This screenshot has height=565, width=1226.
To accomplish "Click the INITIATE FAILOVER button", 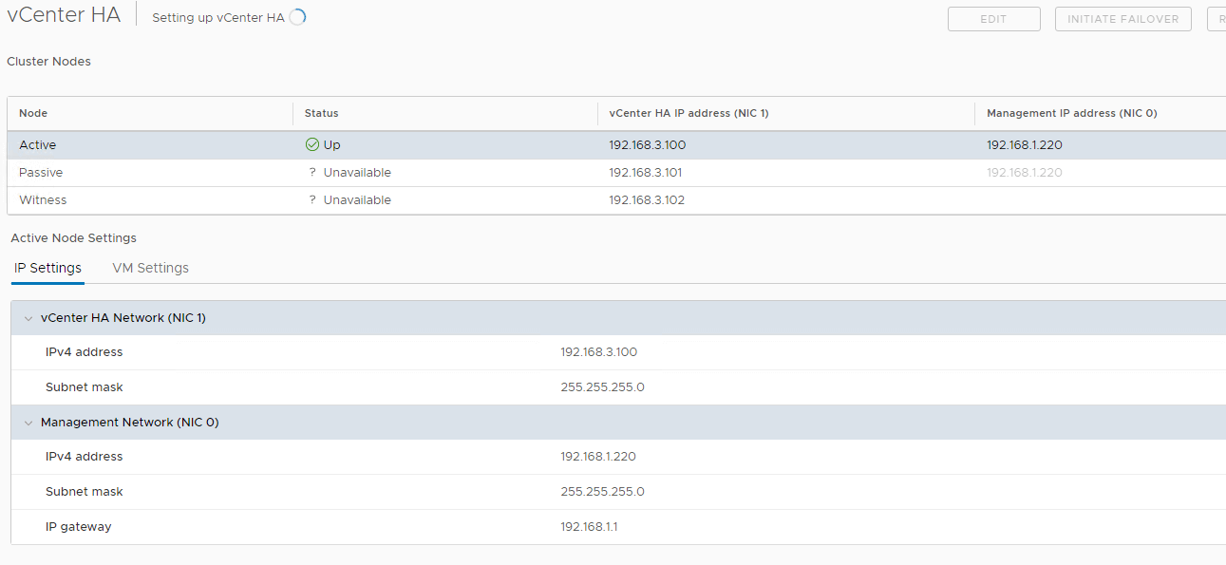I will (x=1122, y=19).
